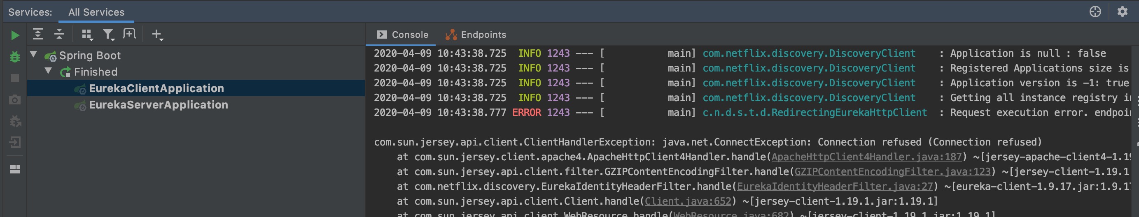Collapse the Spring Boot tree node
Viewport: 1139px width, 217px height.
tap(34, 55)
